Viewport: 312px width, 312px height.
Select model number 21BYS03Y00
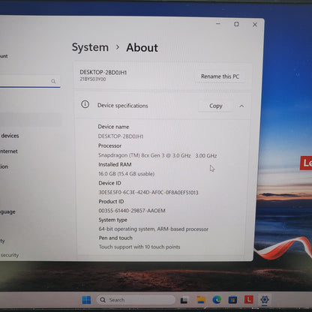tap(93, 79)
